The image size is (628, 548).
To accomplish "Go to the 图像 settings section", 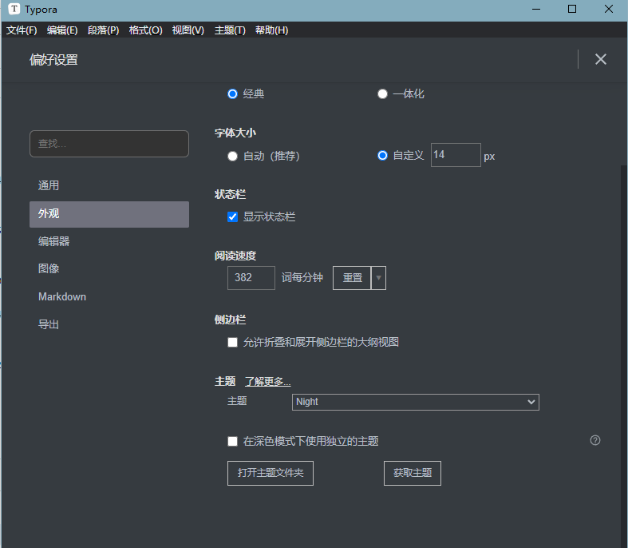I will click(109, 268).
